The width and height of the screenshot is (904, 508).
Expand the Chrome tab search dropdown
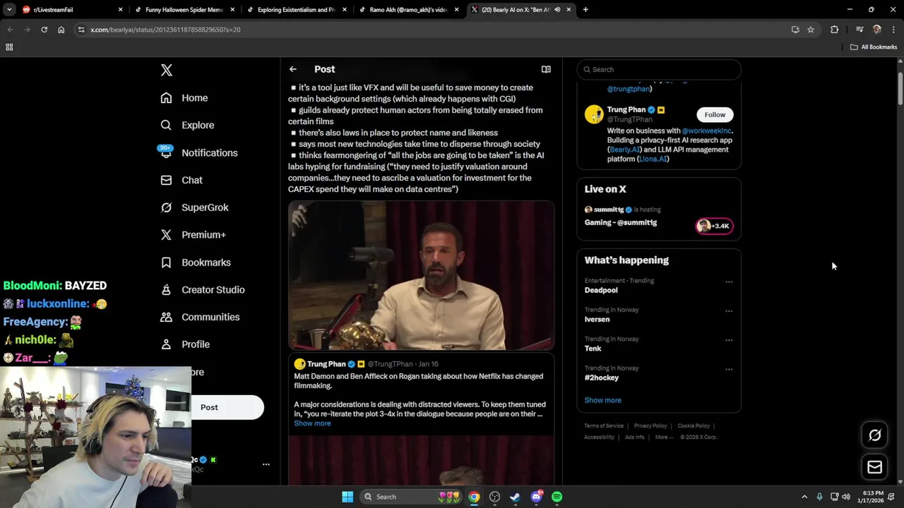[x=9, y=10]
